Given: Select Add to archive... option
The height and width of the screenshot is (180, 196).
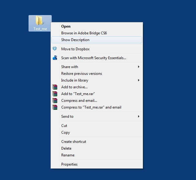Looking at the screenshot, I should [97, 87].
